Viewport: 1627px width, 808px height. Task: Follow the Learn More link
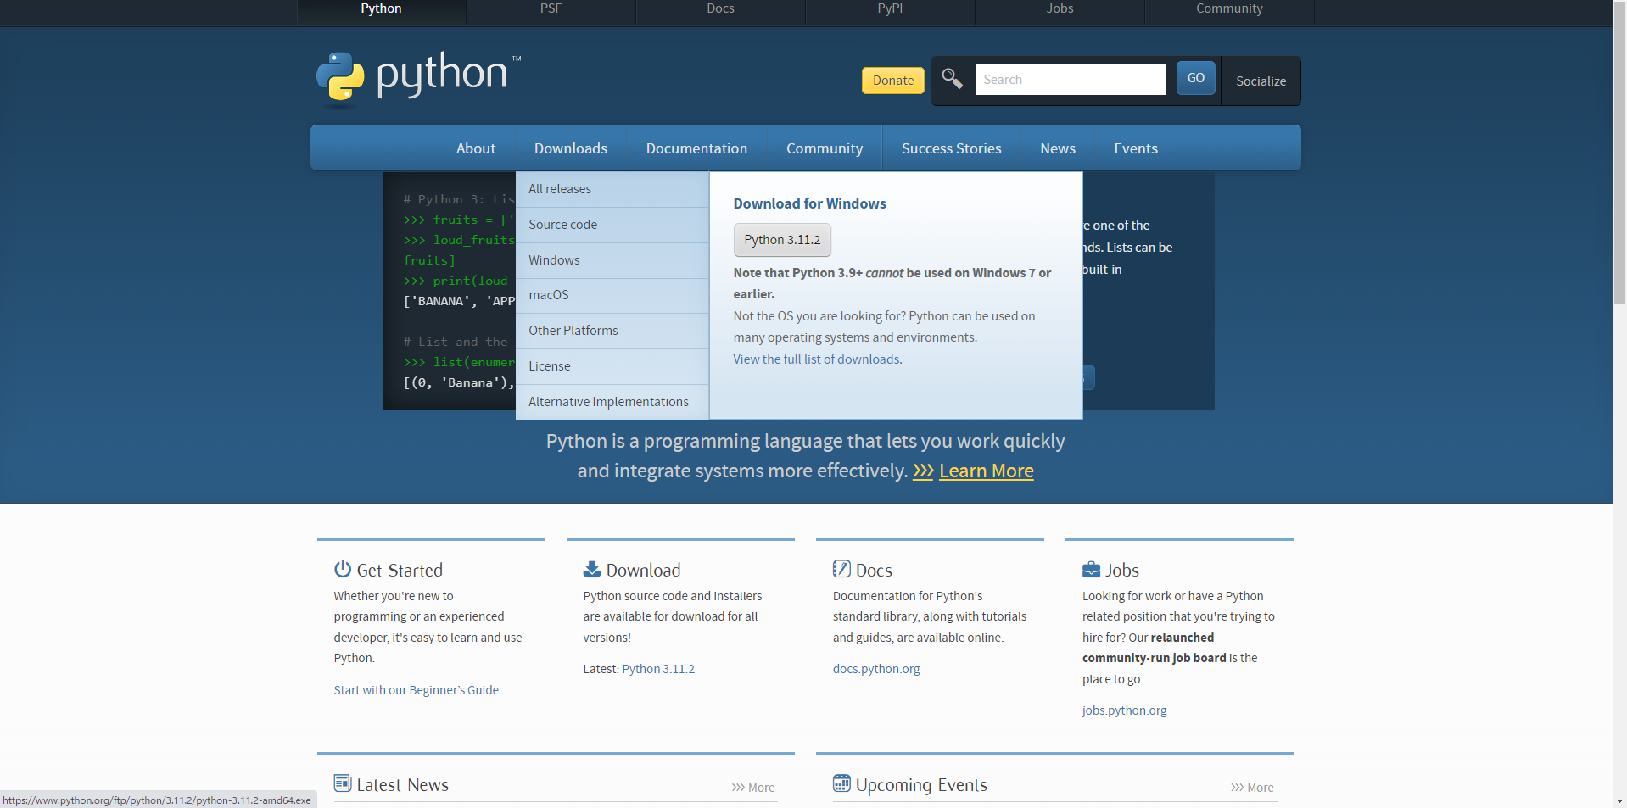click(x=985, y=471)
